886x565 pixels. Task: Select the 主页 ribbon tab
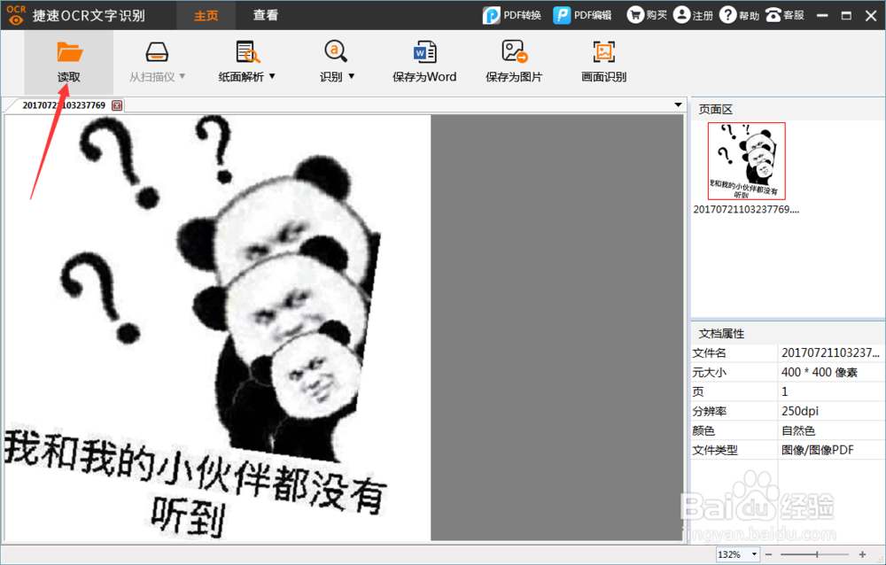[x=206, y=14]
